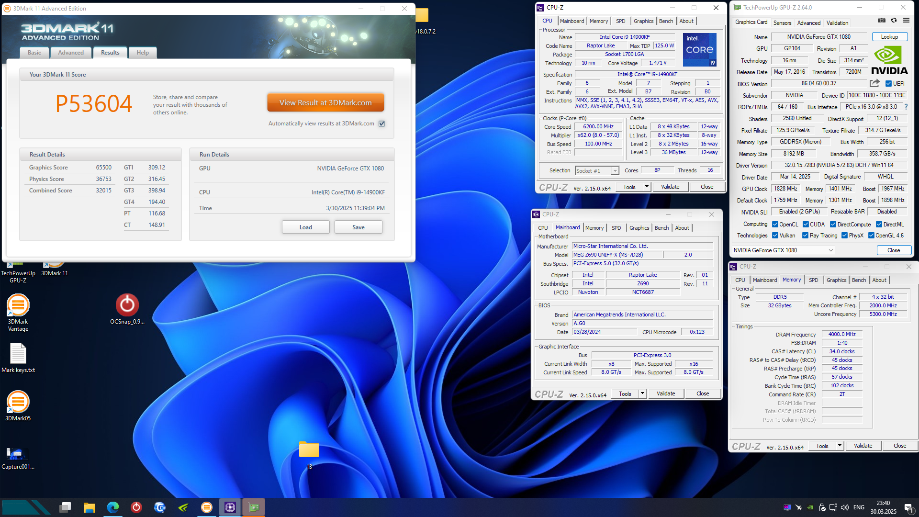The image size is (919, 517).
Task: Click Lookup button in GPU-Z
Action: [889, 37]
